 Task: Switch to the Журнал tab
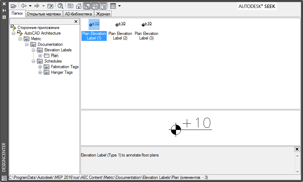click(103, 14)
